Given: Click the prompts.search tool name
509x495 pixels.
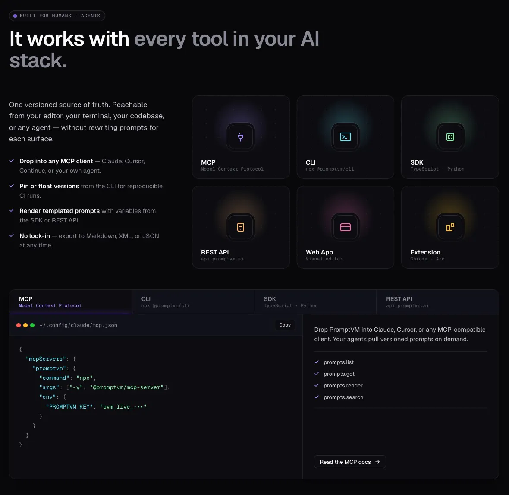Looking at the screenshot, I should tap(343, 397).
